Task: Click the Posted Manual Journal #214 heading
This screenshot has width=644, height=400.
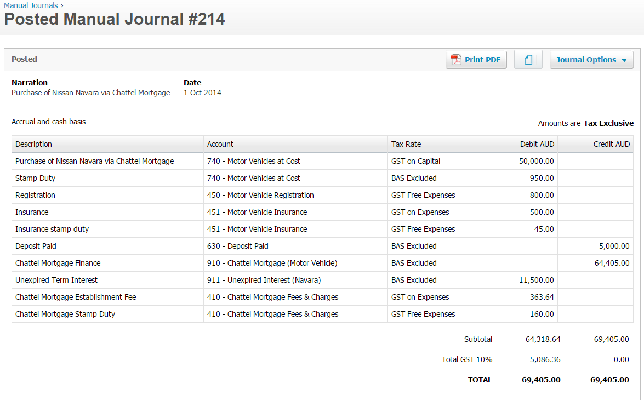Action: pyautogui.click(x=115, y=19)
